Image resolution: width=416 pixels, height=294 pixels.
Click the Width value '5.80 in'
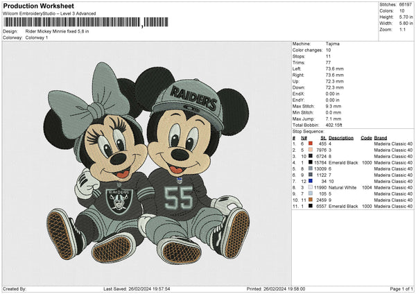(406, 24)
